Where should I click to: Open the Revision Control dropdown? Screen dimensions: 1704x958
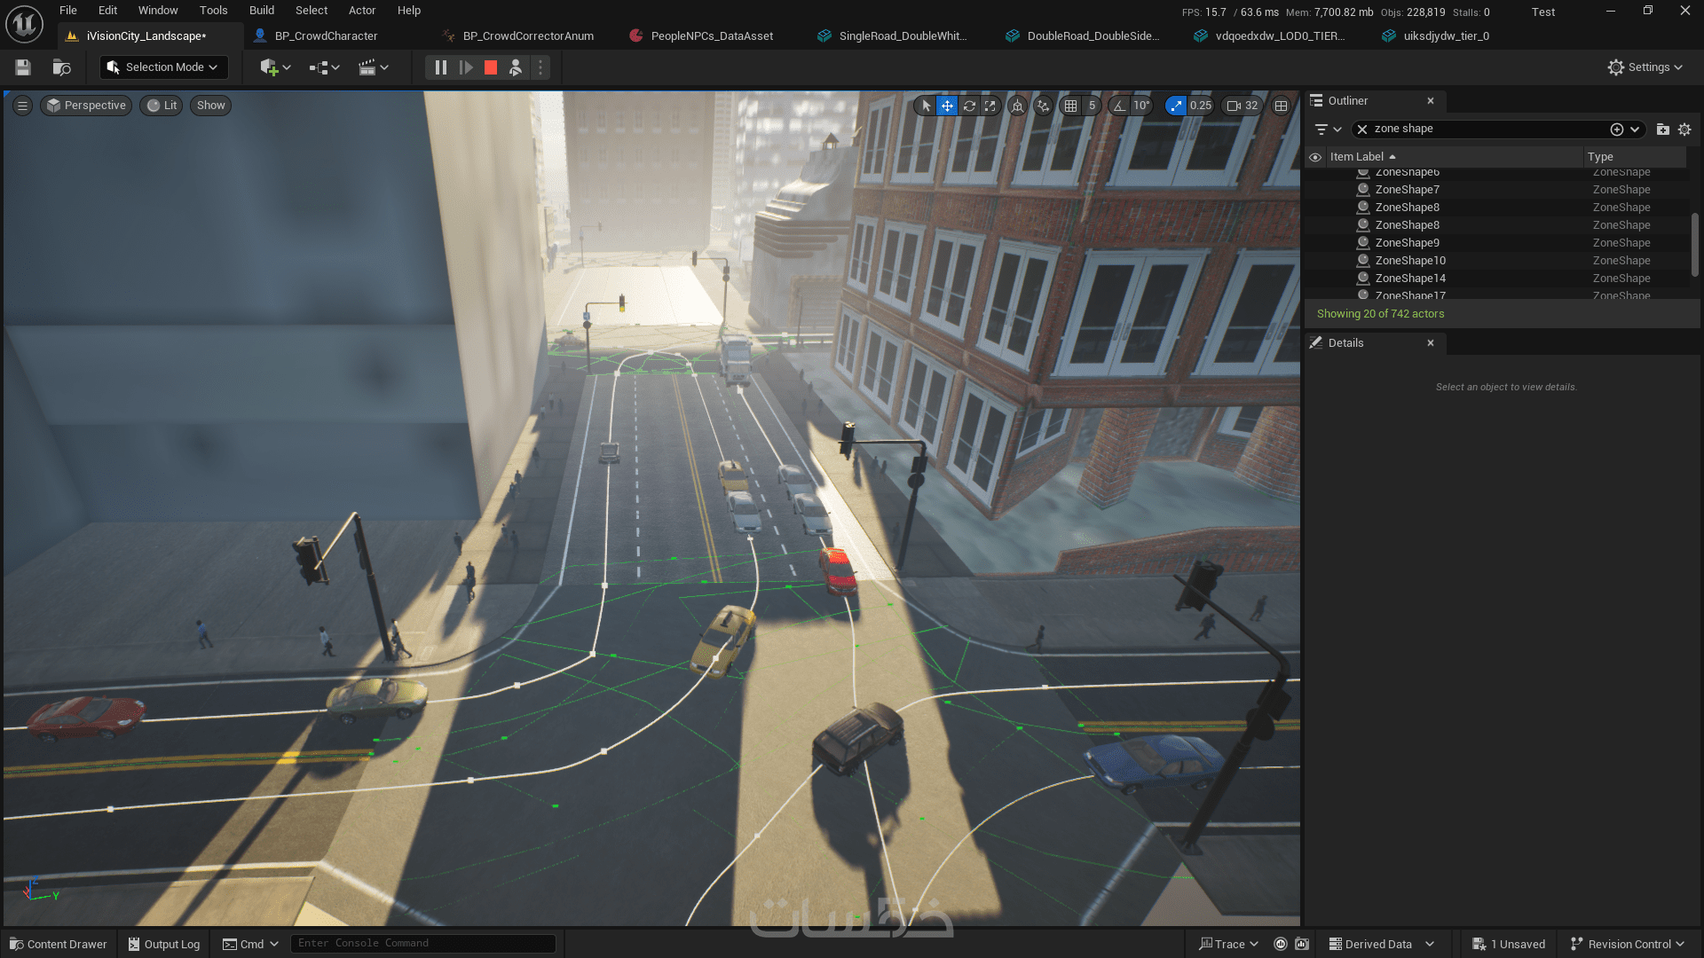[x=1628, y=944]
